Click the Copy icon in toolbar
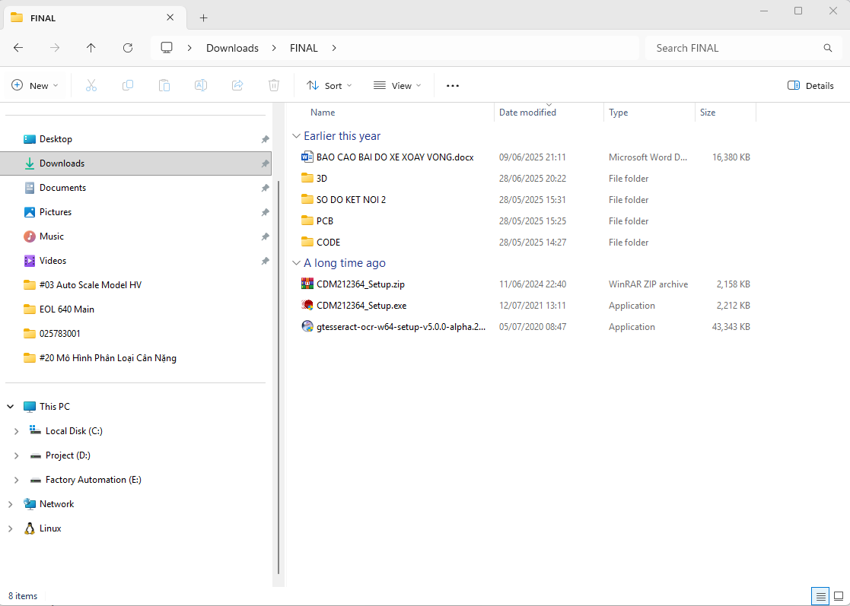850x606 pixels. pyautogui.click(x=128, y=86)
